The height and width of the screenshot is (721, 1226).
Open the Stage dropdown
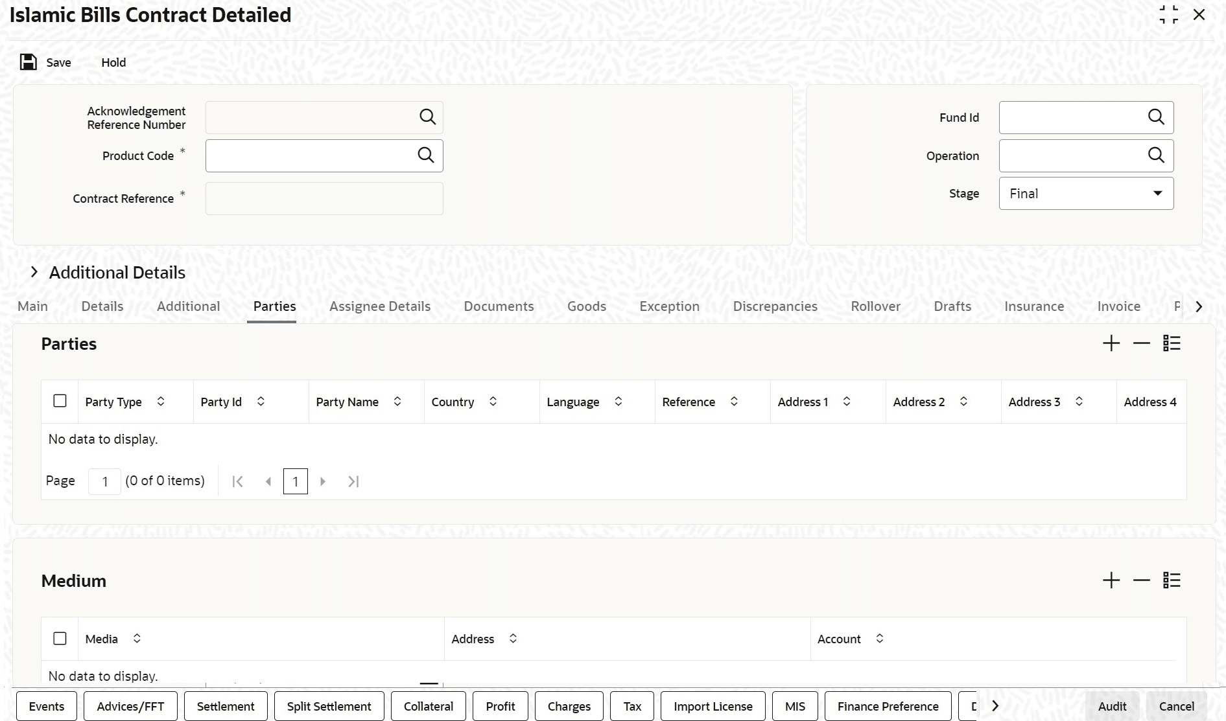pyautogui.click(x=1086, y=193)
